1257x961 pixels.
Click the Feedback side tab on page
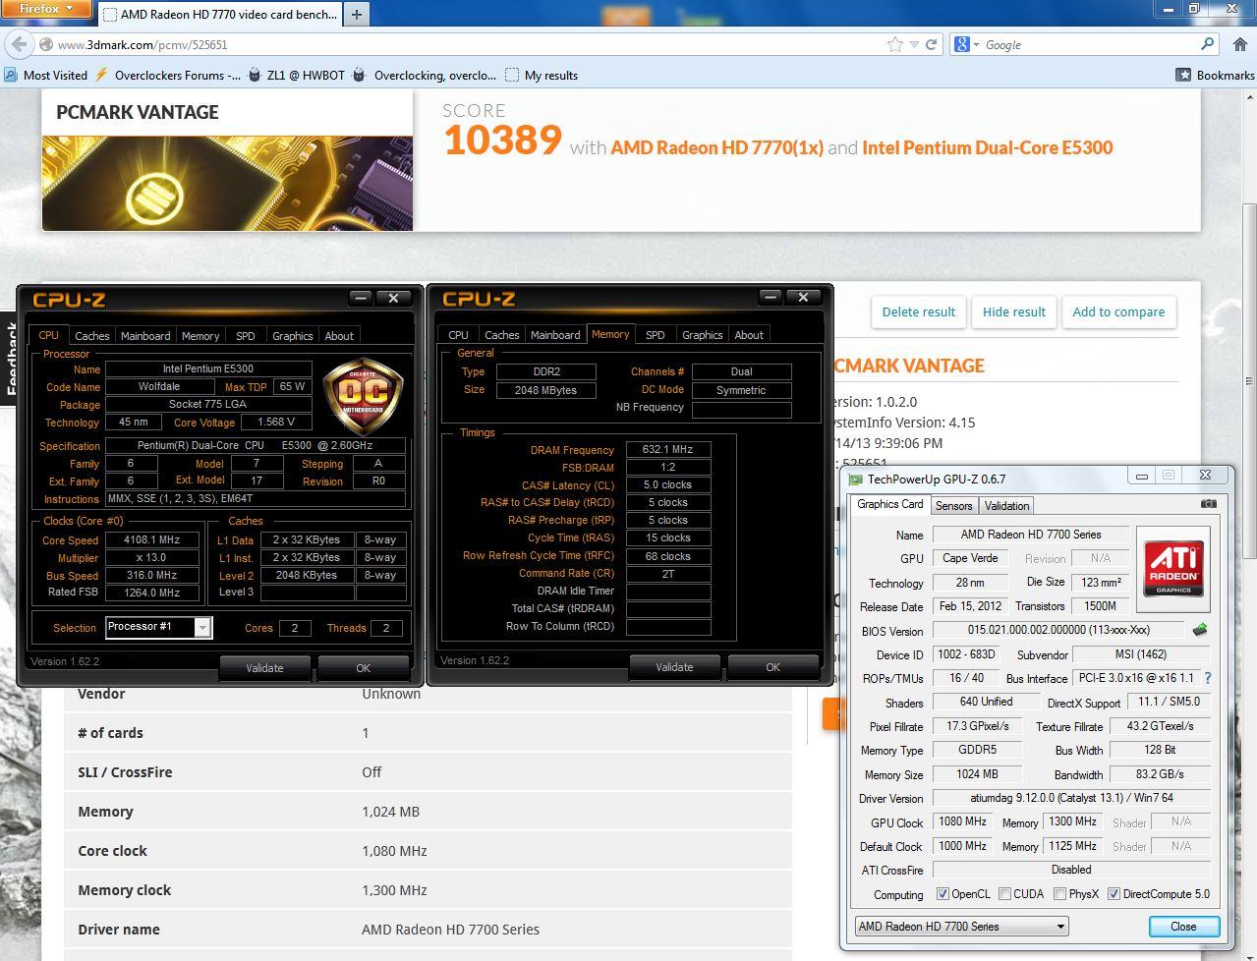(9, 358)
